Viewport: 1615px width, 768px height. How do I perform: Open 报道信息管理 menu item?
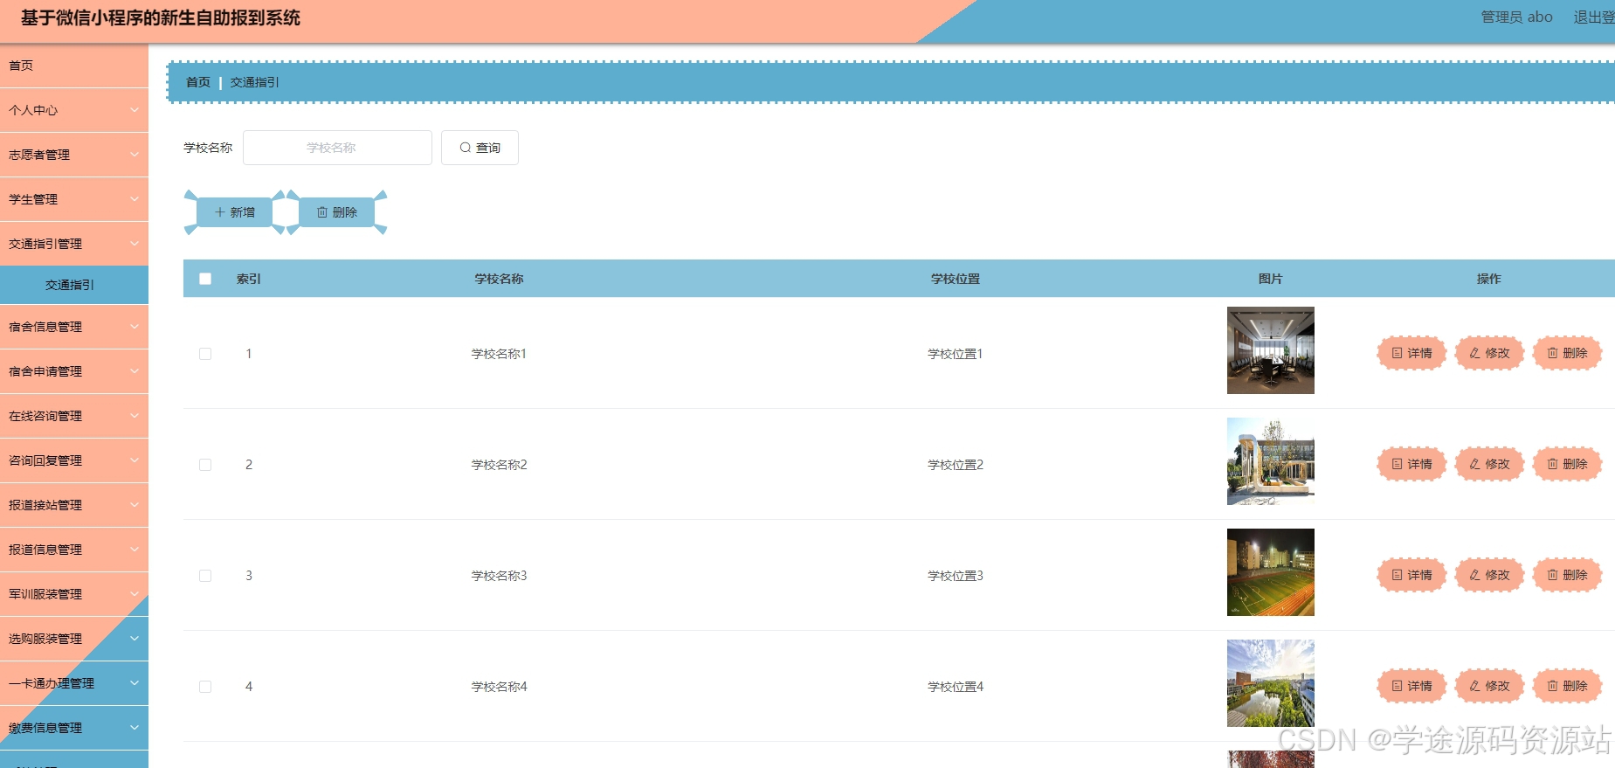(74, 550)
